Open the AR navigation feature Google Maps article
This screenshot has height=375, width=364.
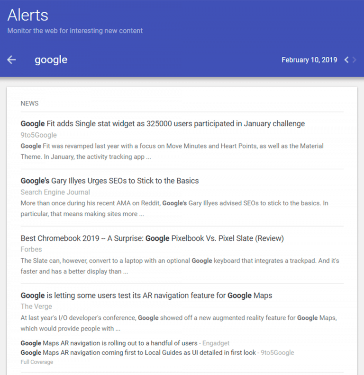(146, 296)
